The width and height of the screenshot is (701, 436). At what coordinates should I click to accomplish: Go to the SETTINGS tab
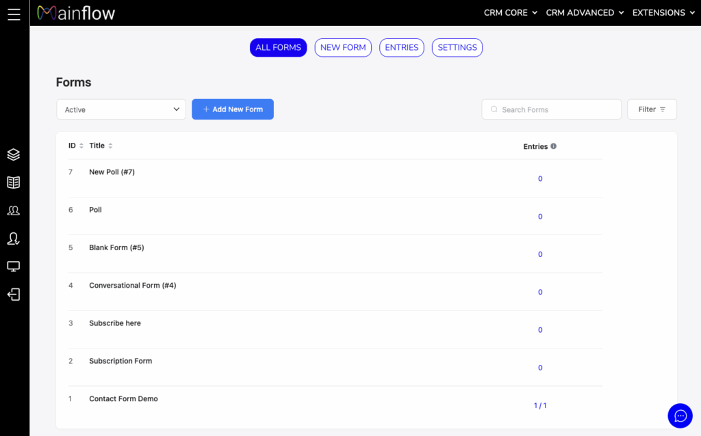[x=457, y=48]
